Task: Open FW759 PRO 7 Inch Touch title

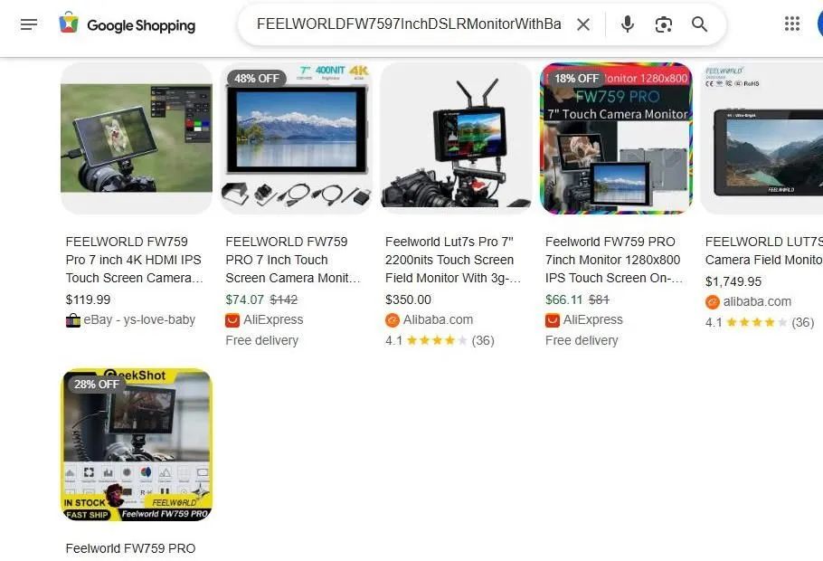Action: point(293,260)
